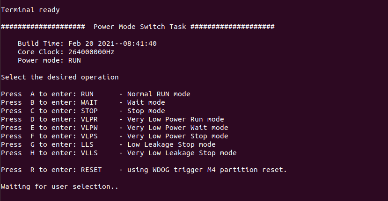Click the "Select the desired operation" prompt
The width and height of the screenshot is (388, 201).
pos(60,77)
